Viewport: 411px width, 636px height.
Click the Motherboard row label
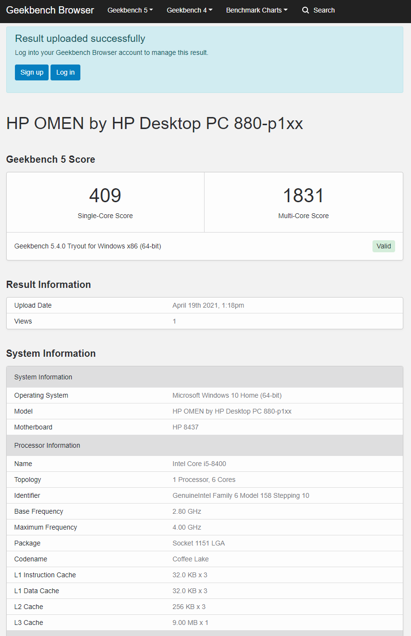click(33, 427)
